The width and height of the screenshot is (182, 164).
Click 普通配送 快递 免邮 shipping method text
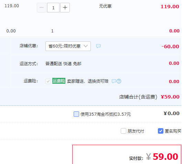(x=63, y=64)
